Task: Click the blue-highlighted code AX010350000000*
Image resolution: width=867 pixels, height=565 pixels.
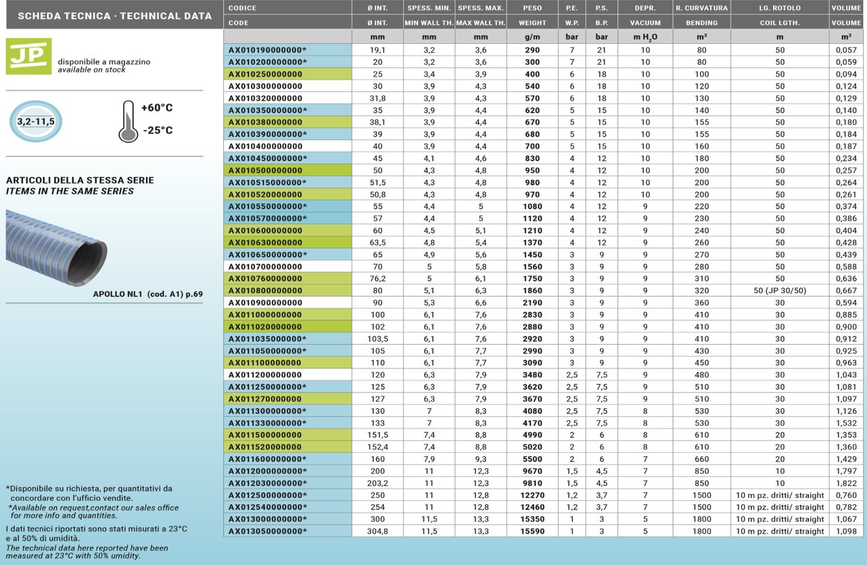Action: pos(267,110)
